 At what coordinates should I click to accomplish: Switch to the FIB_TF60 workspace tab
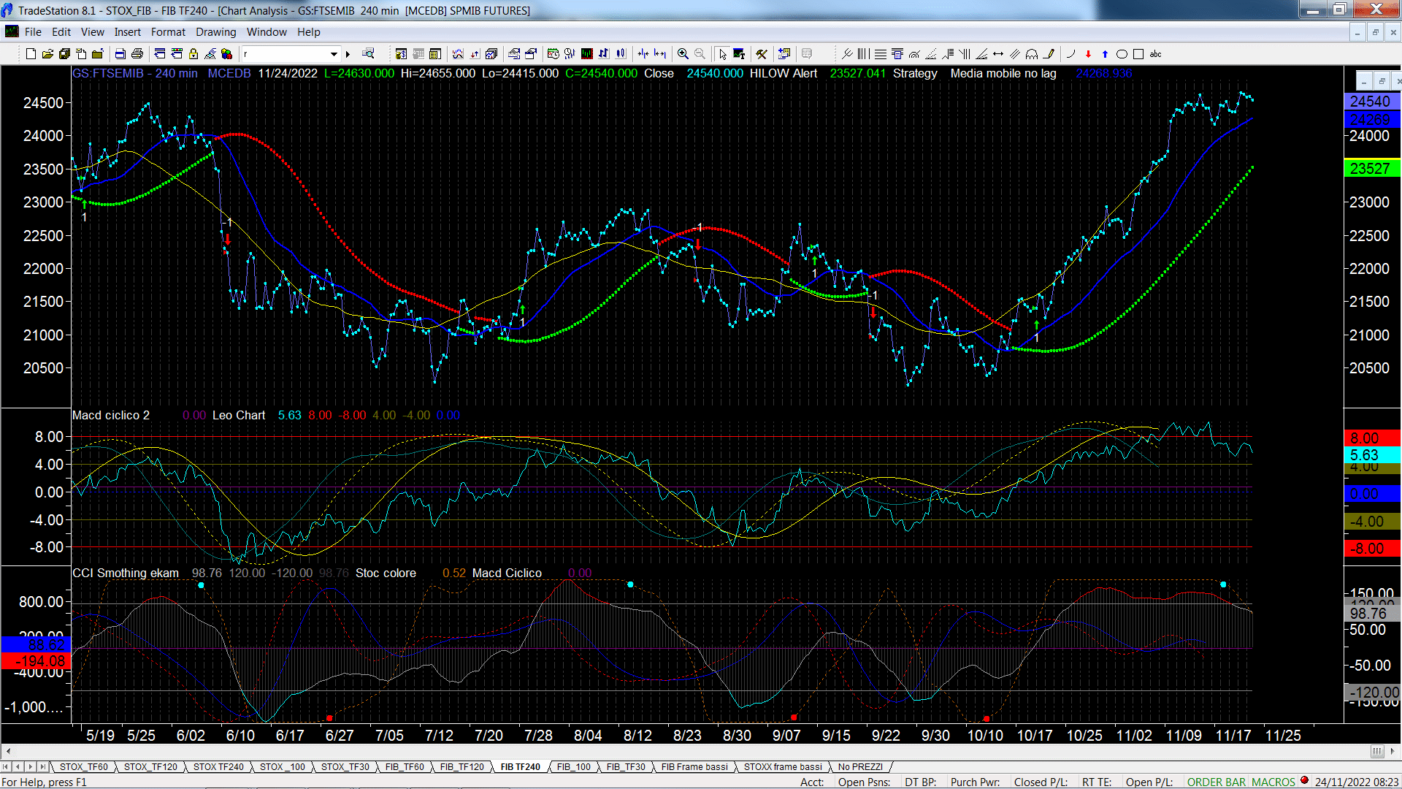pyautogui.click(x=405, y=766)
